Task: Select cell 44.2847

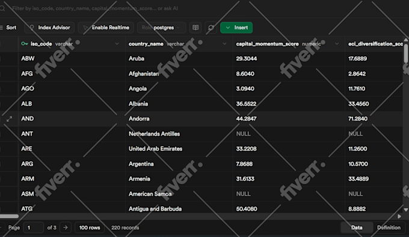Action: coord(289,119)
